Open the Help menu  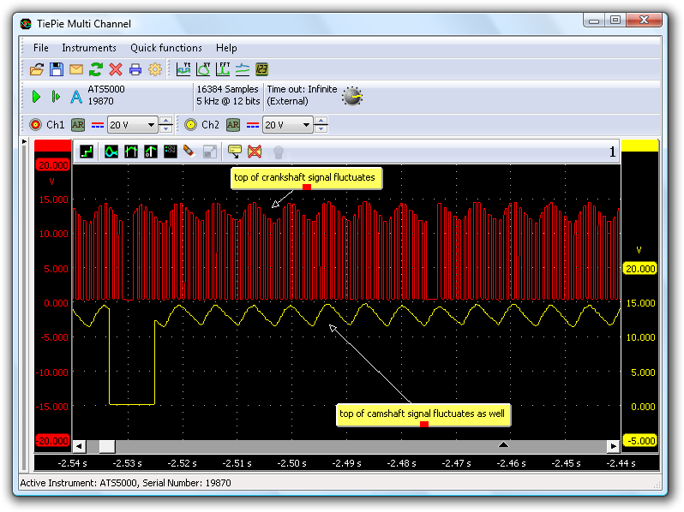coord(226,48)
